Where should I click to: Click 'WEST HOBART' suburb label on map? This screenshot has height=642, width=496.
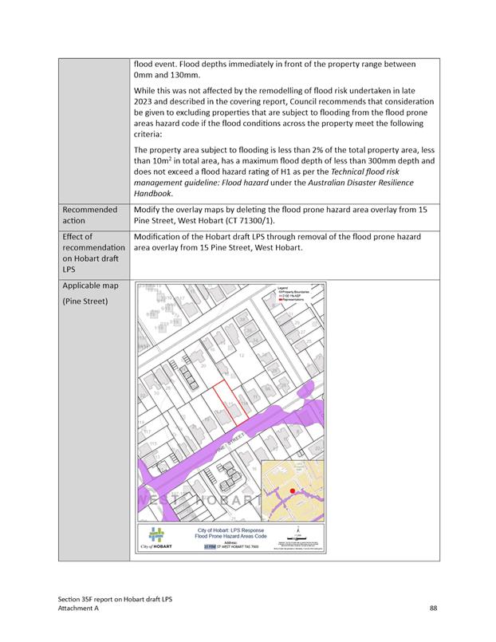pyautogui.click(x=199, y=500)
